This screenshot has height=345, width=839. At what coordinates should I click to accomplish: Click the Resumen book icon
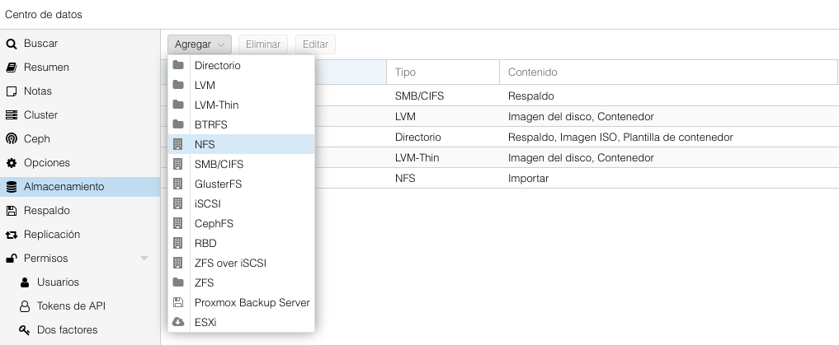12,68
